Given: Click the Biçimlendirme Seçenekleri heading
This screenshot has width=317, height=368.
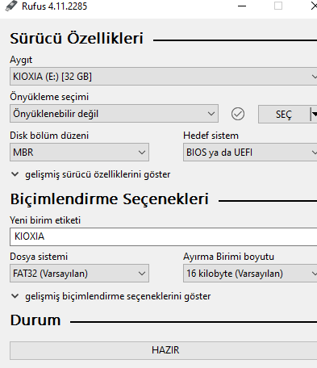Looking at the screenshot, I should coord(110,199).
